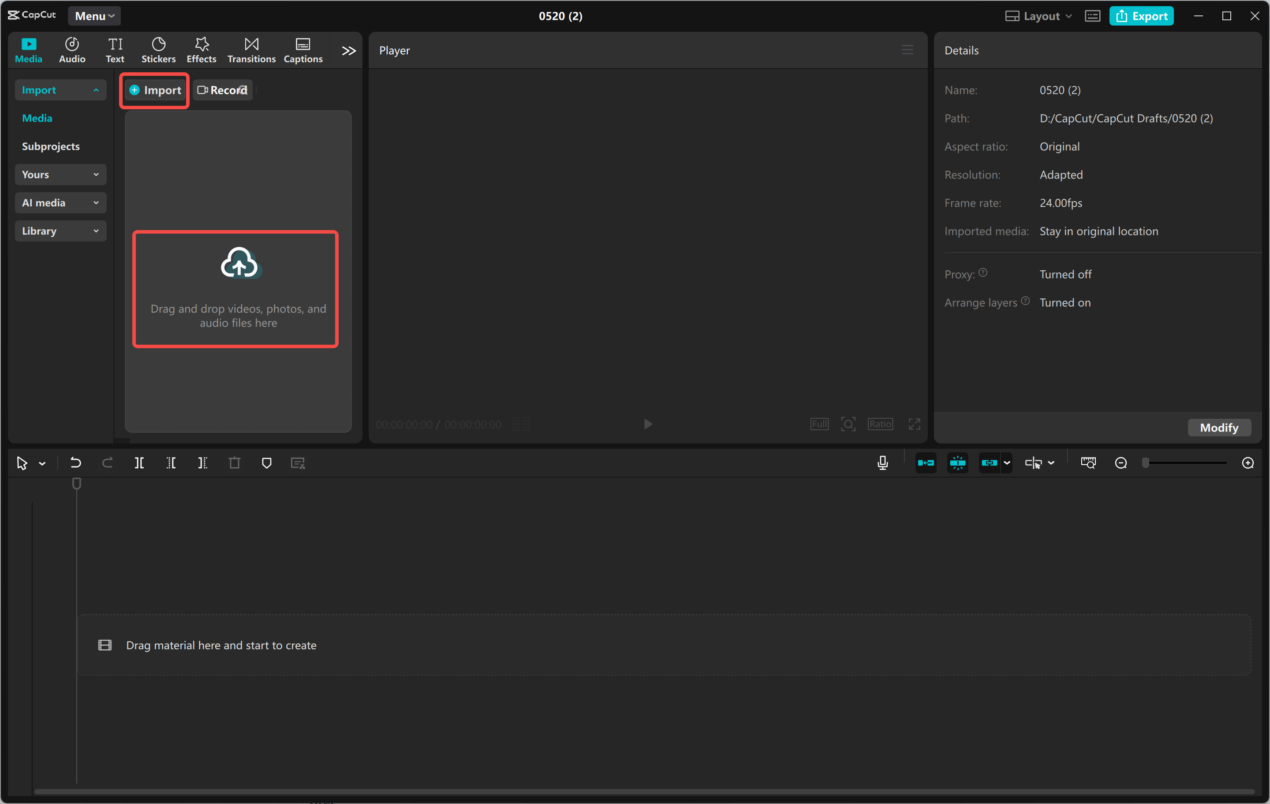
Task: Click the Modify button in Details panel
Action: tap(1219, 427)
